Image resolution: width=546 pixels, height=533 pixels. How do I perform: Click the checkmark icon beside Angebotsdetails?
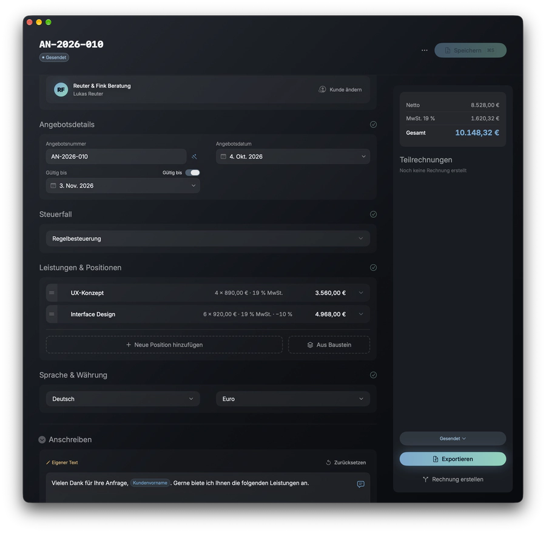pyautogui.click(x=373, y=124)
